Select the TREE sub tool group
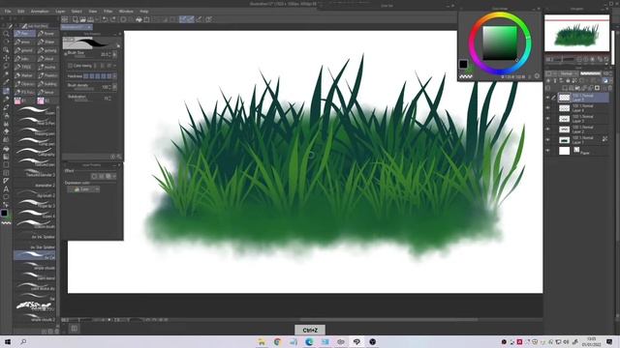This screenshot has height=348, width=620. [x=24, y=67]
